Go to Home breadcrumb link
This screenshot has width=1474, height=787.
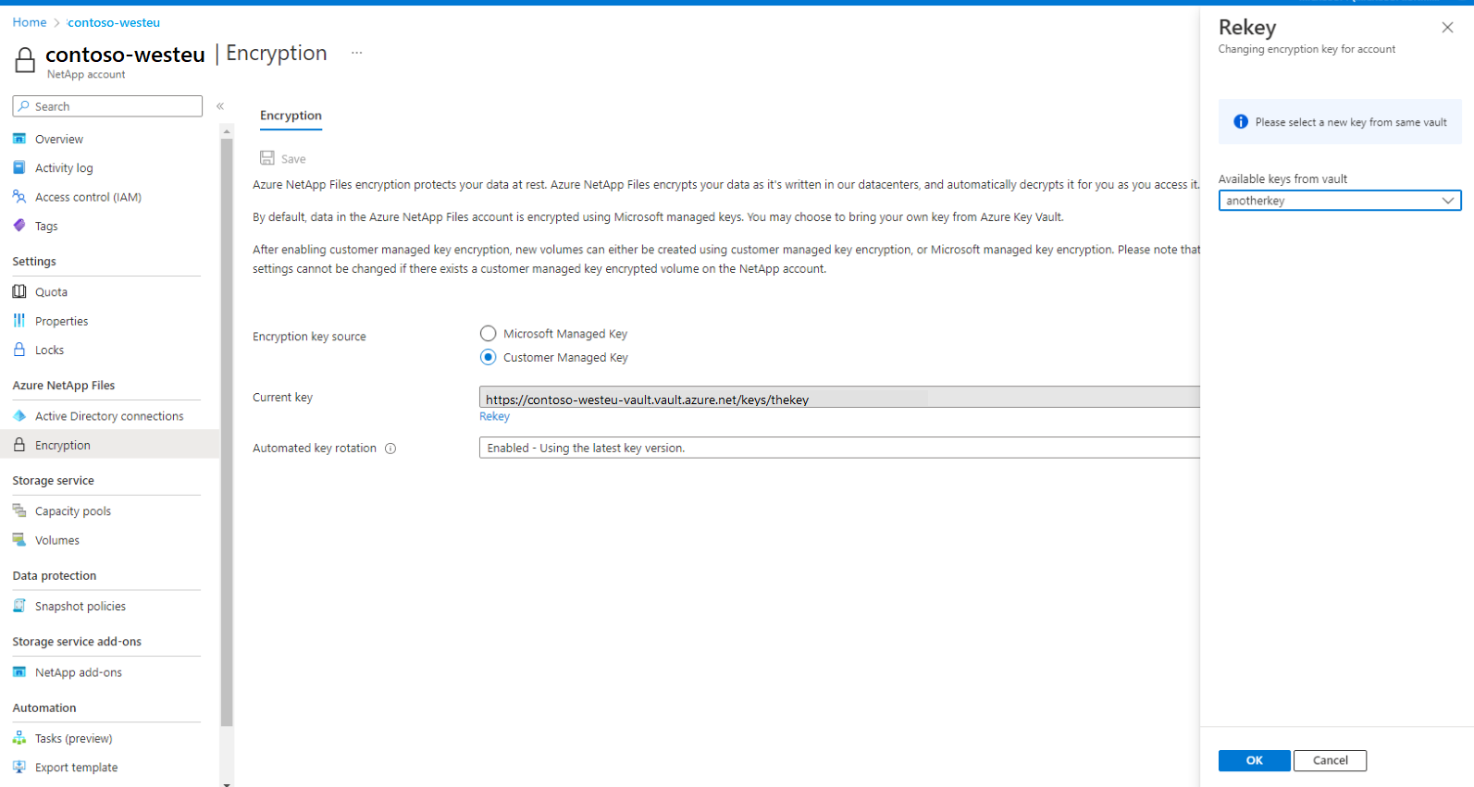pyautogui.click(x=30, y=22)
